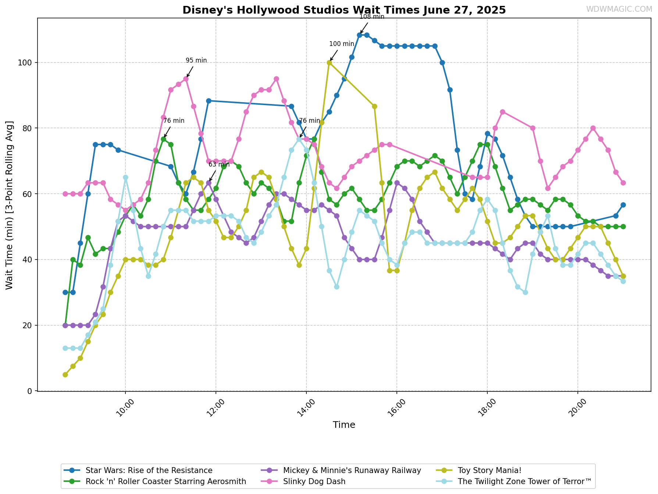This screenshot has height=494, width=658.
Task: Select 'The Twilight Zone Tower of Terror' legend entry
Action: (x=514, y=482)
